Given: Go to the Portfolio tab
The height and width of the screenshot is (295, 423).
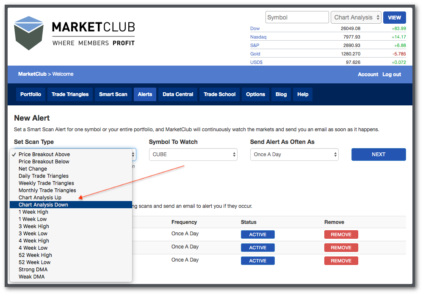Looking at the screenshot, I should click(x=31, y=94).
